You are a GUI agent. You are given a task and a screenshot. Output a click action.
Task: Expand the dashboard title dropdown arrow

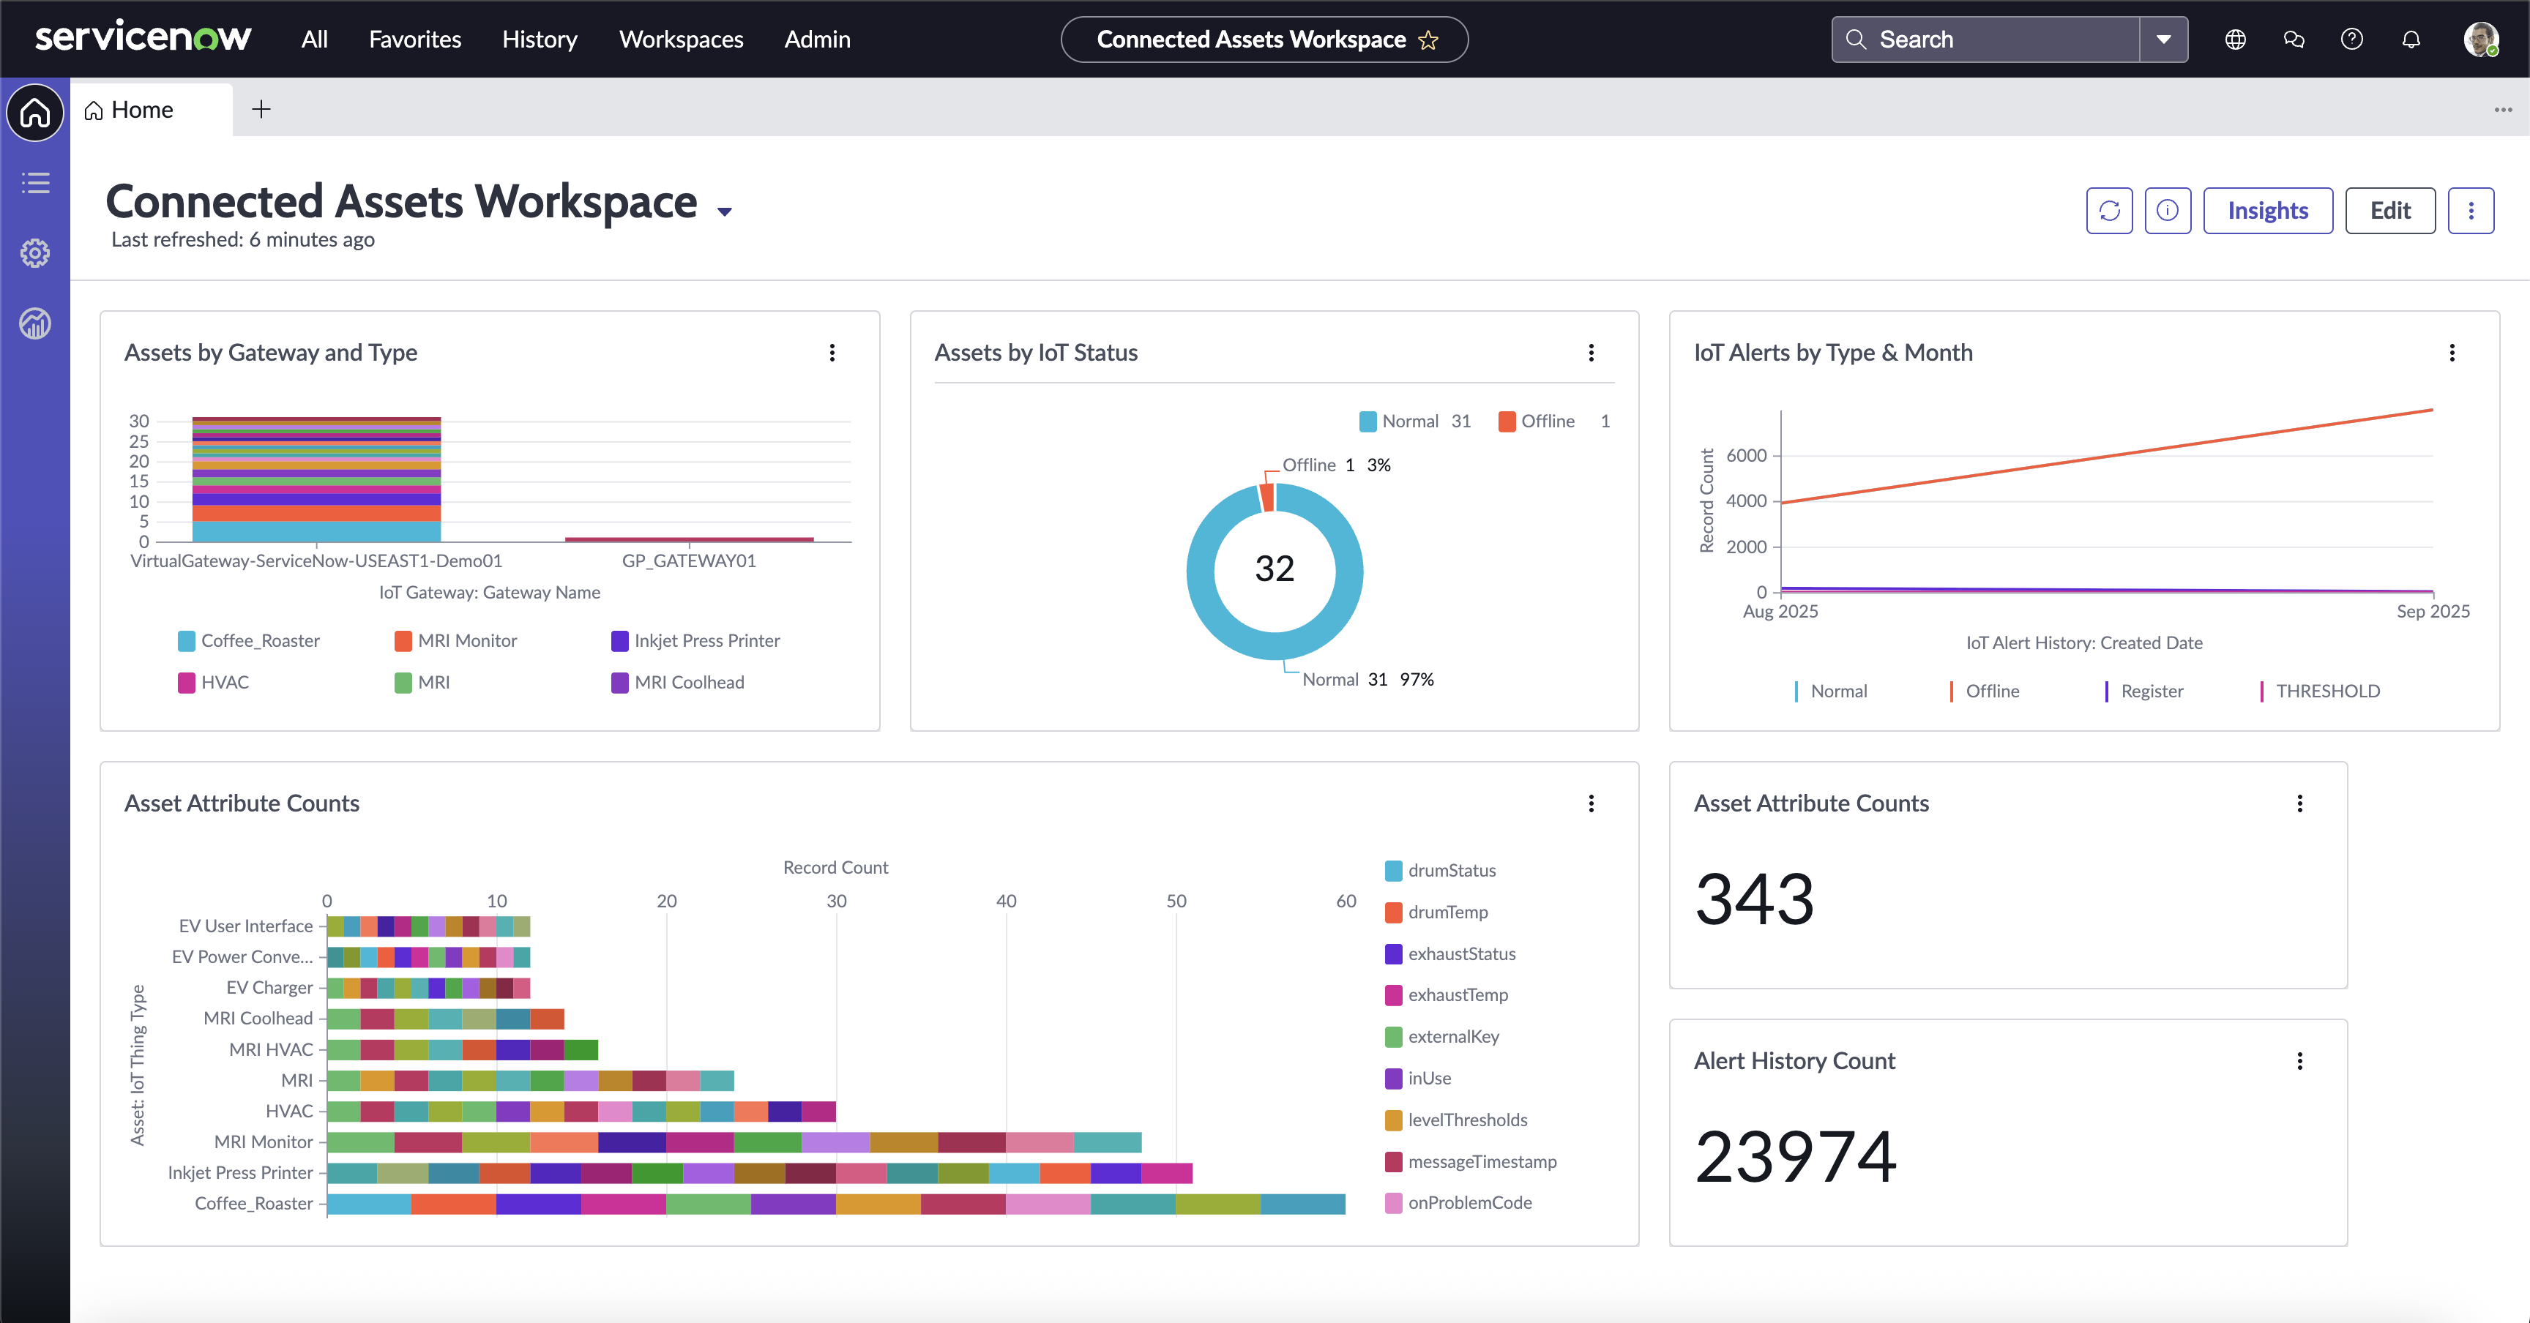tap(725, 211)
